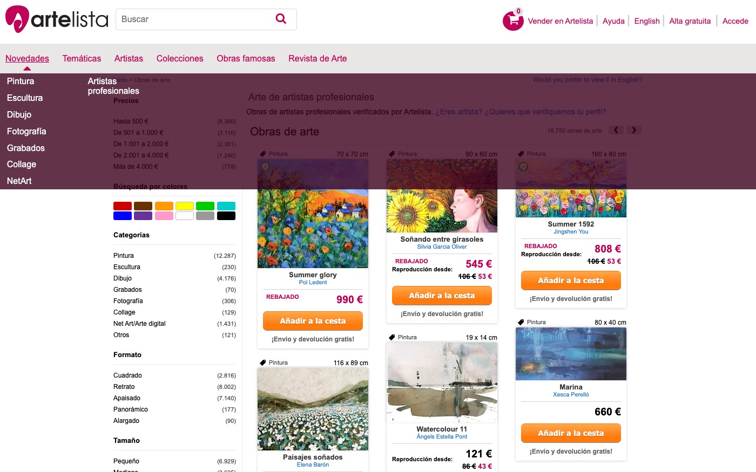Open the shopping cart icon
This screenshot has height=472, width=756.
513,20
